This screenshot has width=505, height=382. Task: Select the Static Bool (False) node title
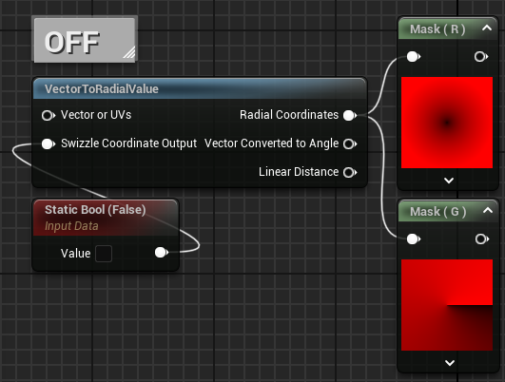point(95,210)
